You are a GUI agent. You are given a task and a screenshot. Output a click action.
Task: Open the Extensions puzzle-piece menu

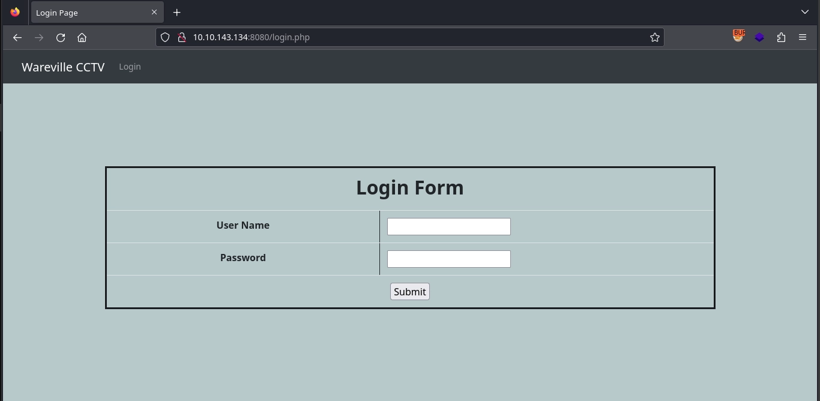781,37
